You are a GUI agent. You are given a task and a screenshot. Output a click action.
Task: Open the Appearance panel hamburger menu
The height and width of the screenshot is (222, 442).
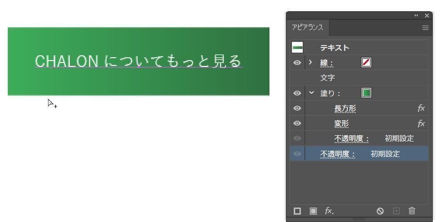426,28
